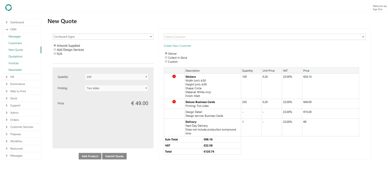388x192 pixels.
Task: Click the Unit Price column header
Action: click(268, 70)
